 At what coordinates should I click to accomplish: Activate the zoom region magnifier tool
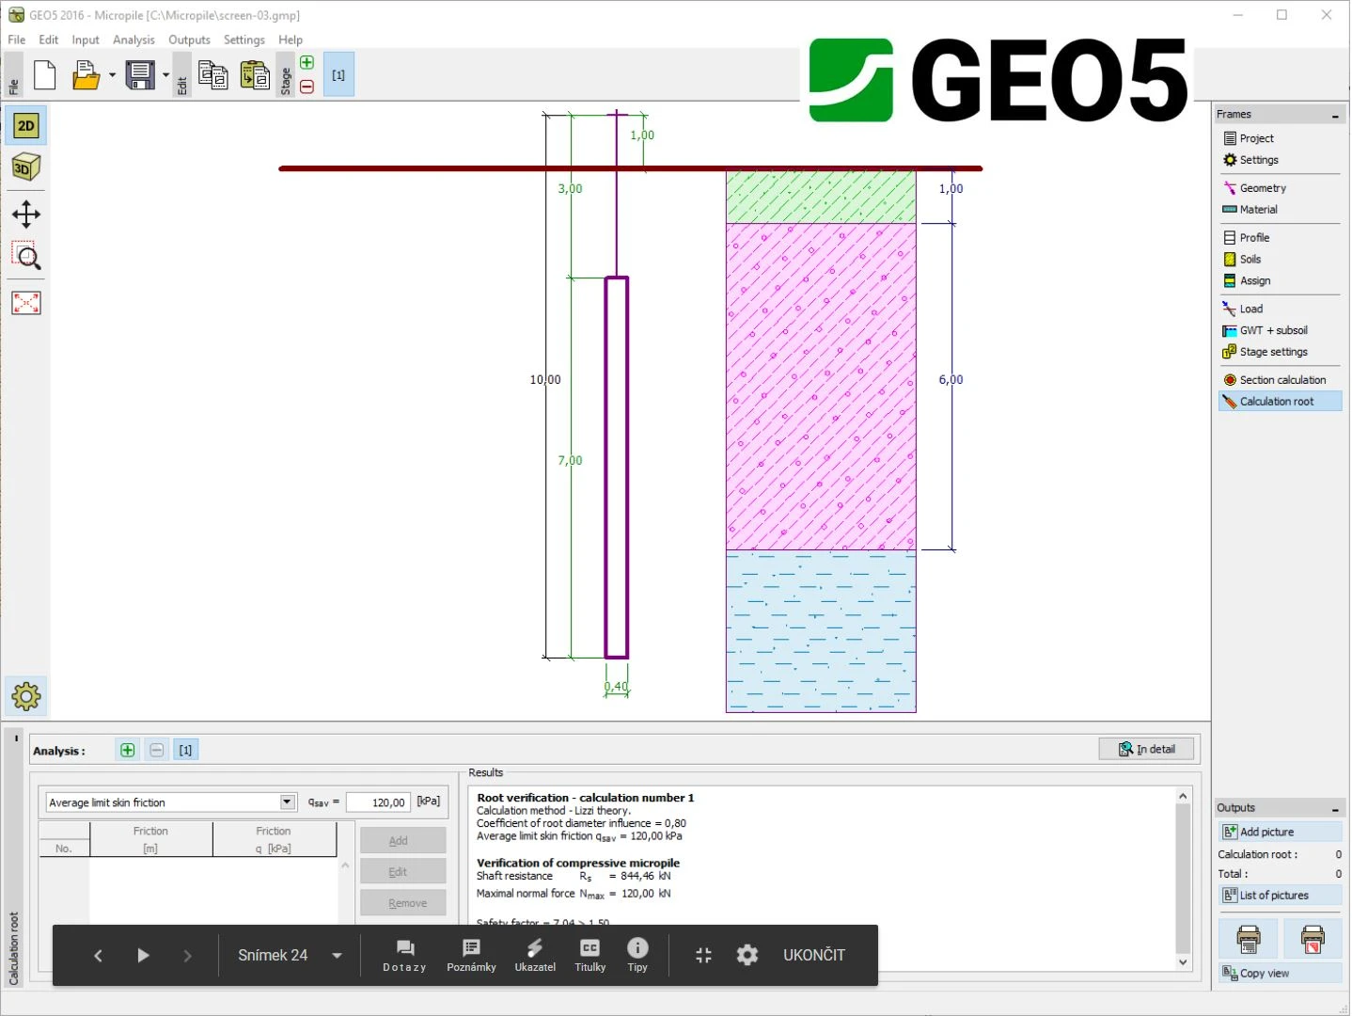click(x=25, y=257)
